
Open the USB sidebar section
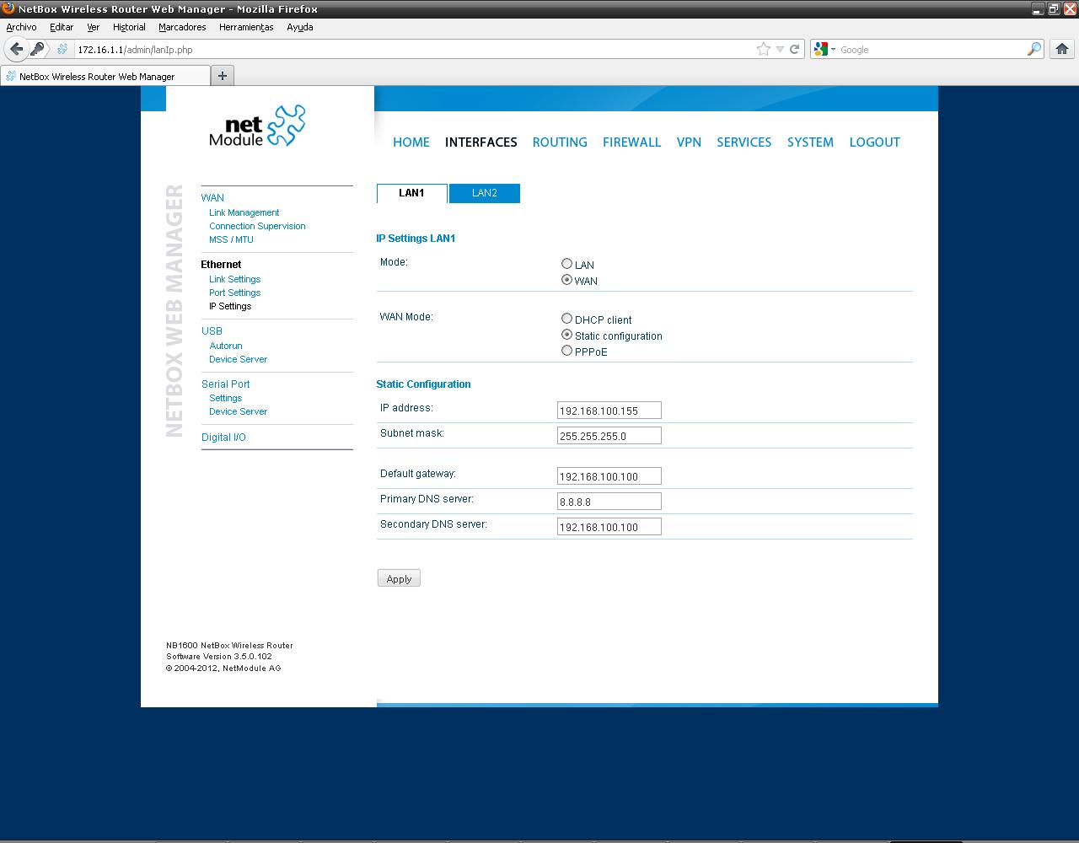click(x=212, y=331)
